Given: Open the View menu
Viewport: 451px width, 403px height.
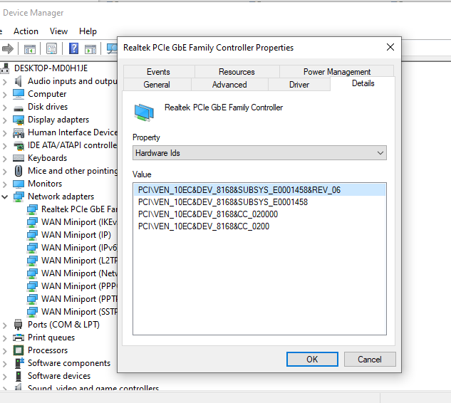Looking at the screenshot, I should (58, 31).
